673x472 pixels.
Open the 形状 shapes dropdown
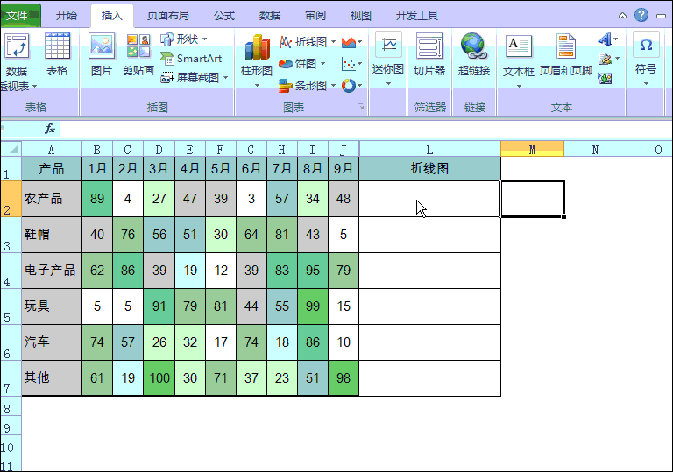[x=184, y=39]
